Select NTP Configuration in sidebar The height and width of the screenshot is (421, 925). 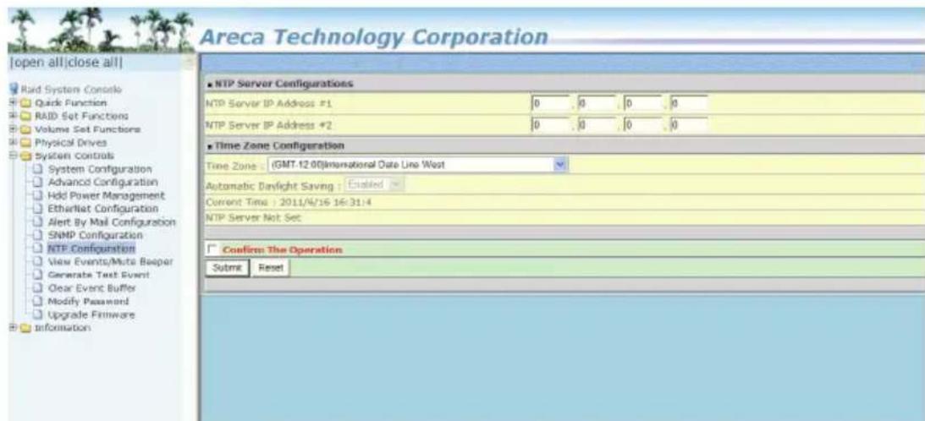91,249
